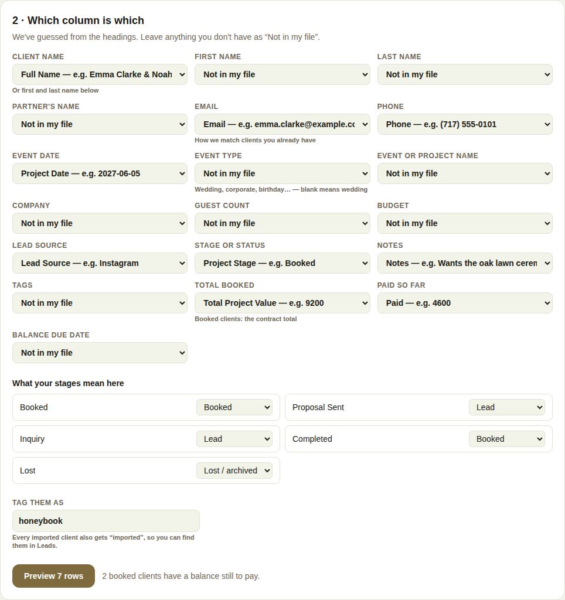Click the 'Every imported client also gets' note
The width and height of the screenshot is (565, 600).
103,541
